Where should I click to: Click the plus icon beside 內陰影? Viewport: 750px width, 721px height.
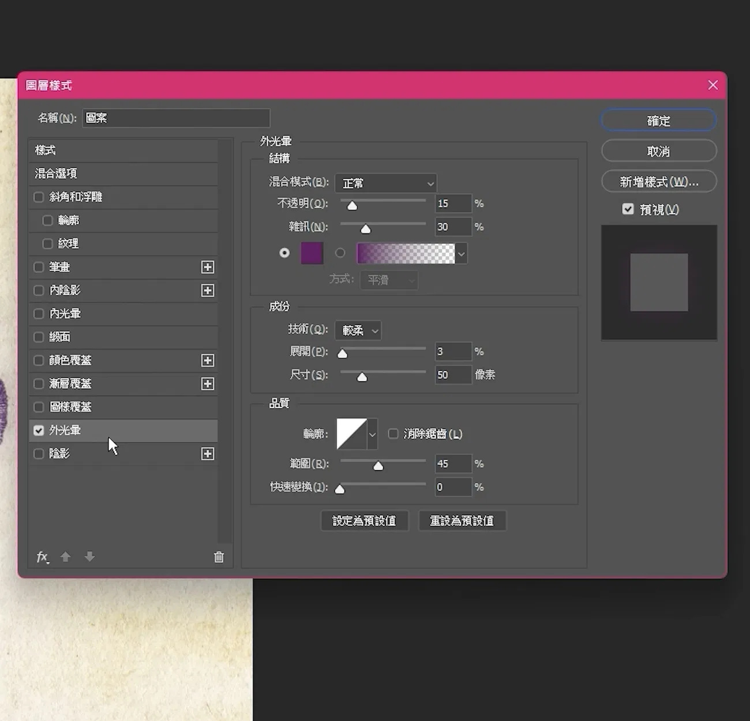point(208,290)
